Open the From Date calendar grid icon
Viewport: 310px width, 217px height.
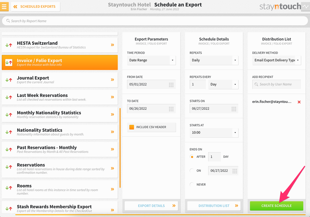pyautogui.click(x=171, y=85)
